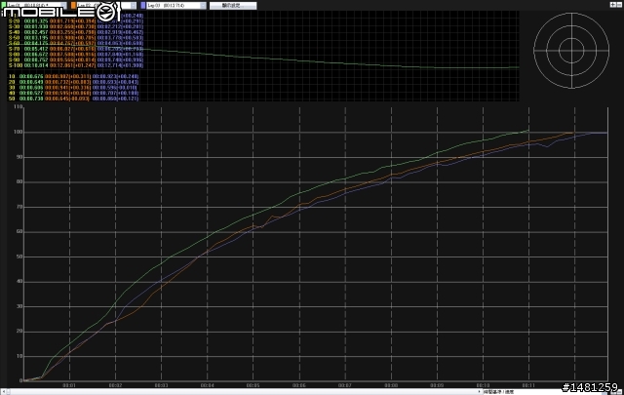Click the S-30 row label
The height and width of the screenshot is (395, 624).
pos(14,26)
